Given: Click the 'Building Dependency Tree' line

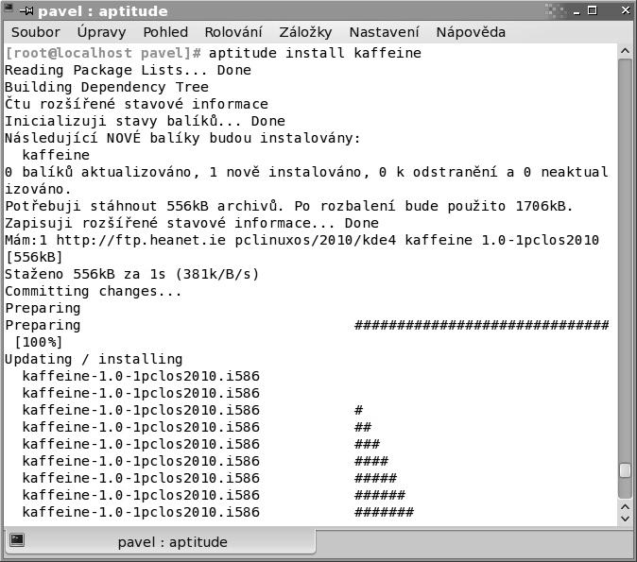Looking at the screenshot, I should click(107, 87).
